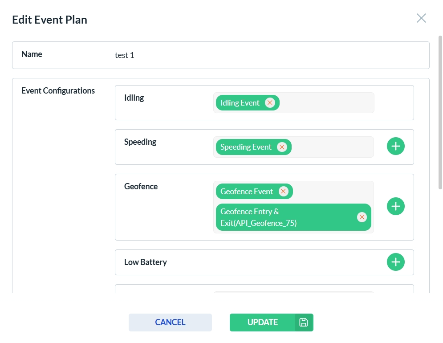Remove the Geofence Entry & Exit tag

click(x=362, y=217)
